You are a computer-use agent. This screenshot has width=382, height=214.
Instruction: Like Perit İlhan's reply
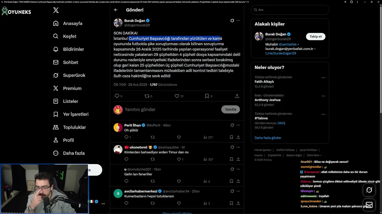pyautogui.click(x=179, y=137)
